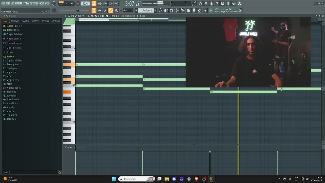Toggle wait for input before recording
The width and height of the screenshot is (325, 183).
[100, 4]
